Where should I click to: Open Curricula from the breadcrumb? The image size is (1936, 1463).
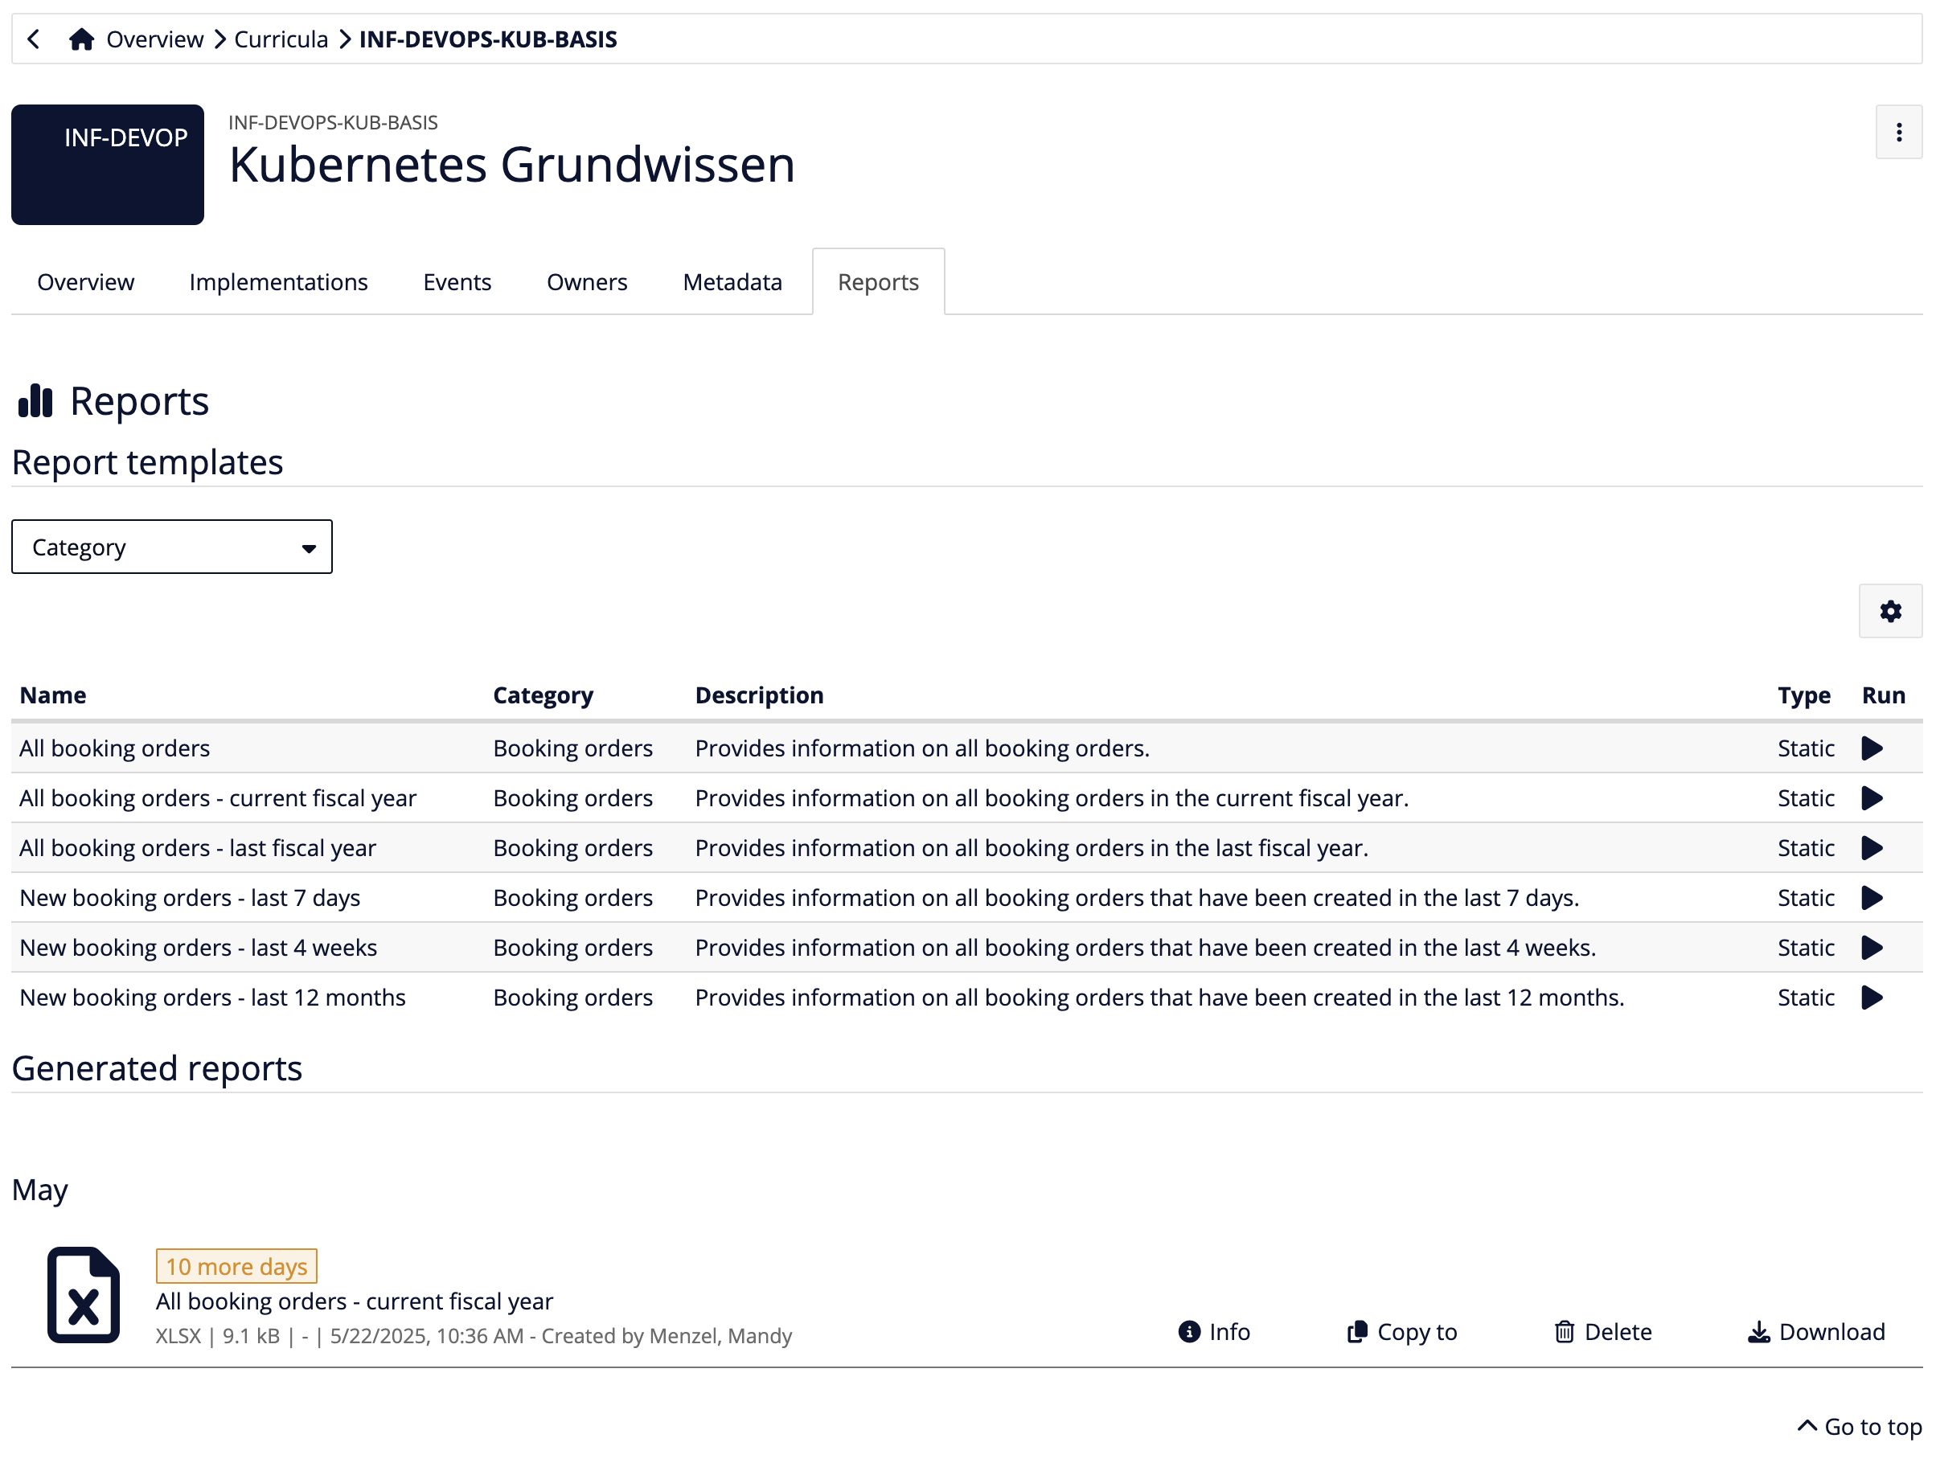280,39
